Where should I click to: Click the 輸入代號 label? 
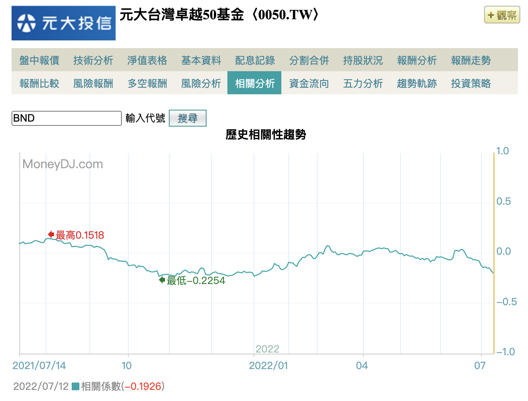point(145,118)
